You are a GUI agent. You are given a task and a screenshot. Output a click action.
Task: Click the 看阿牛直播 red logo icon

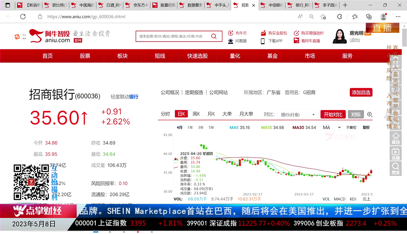(x=296, y=41)
